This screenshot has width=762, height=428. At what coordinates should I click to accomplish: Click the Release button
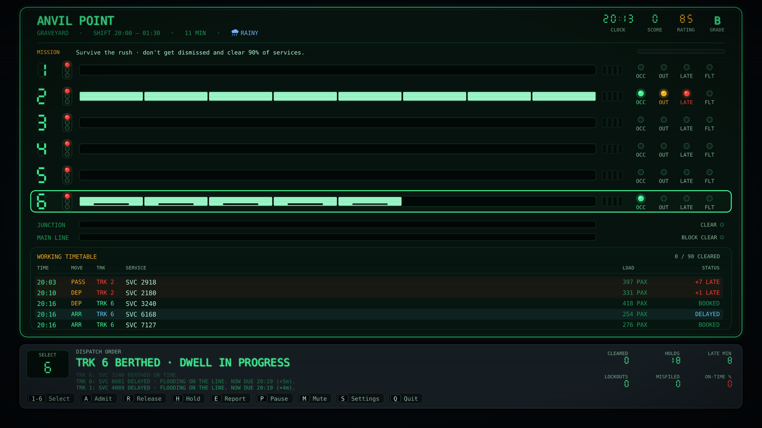tap(144, 399)
